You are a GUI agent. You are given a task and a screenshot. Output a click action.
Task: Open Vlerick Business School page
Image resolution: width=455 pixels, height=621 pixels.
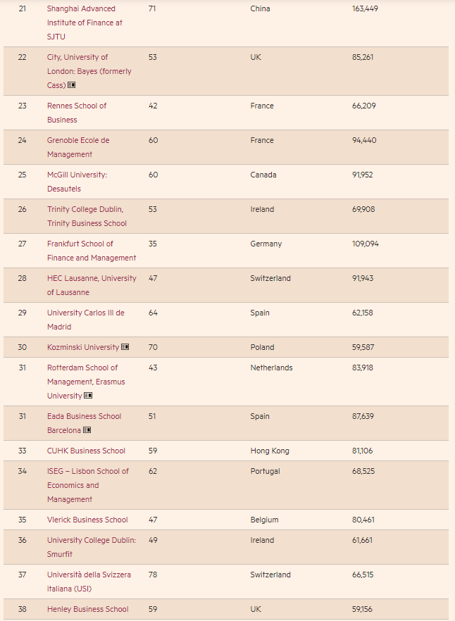click(87, 520)
